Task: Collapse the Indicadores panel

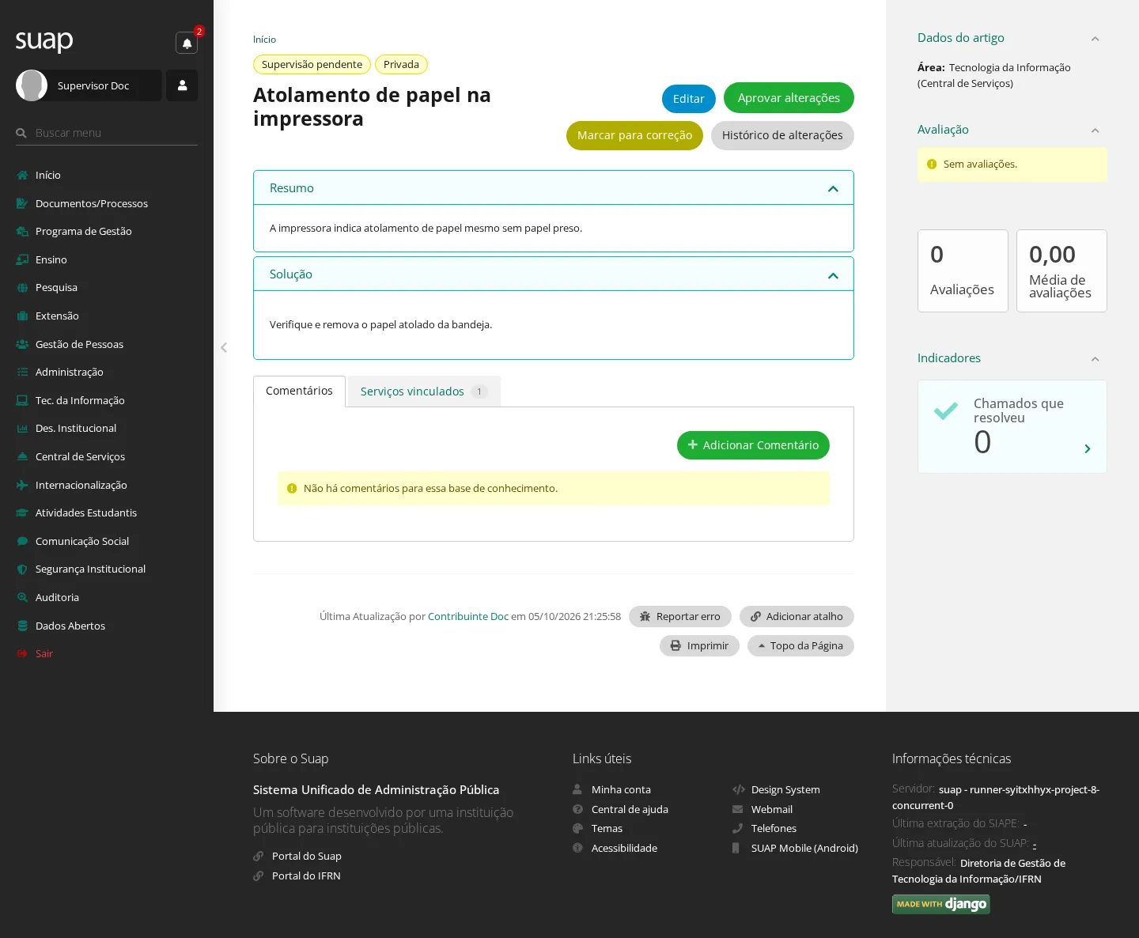Action: pyautogui.click(x=1095, y=359)
